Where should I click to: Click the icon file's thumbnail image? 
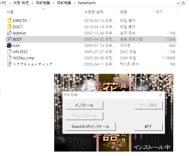click(9, 45)
